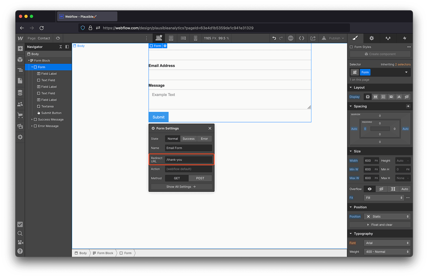Screen dimensions: 428x277
Task: Expand the Success Message element in Navigator
Action: (32, 119)
